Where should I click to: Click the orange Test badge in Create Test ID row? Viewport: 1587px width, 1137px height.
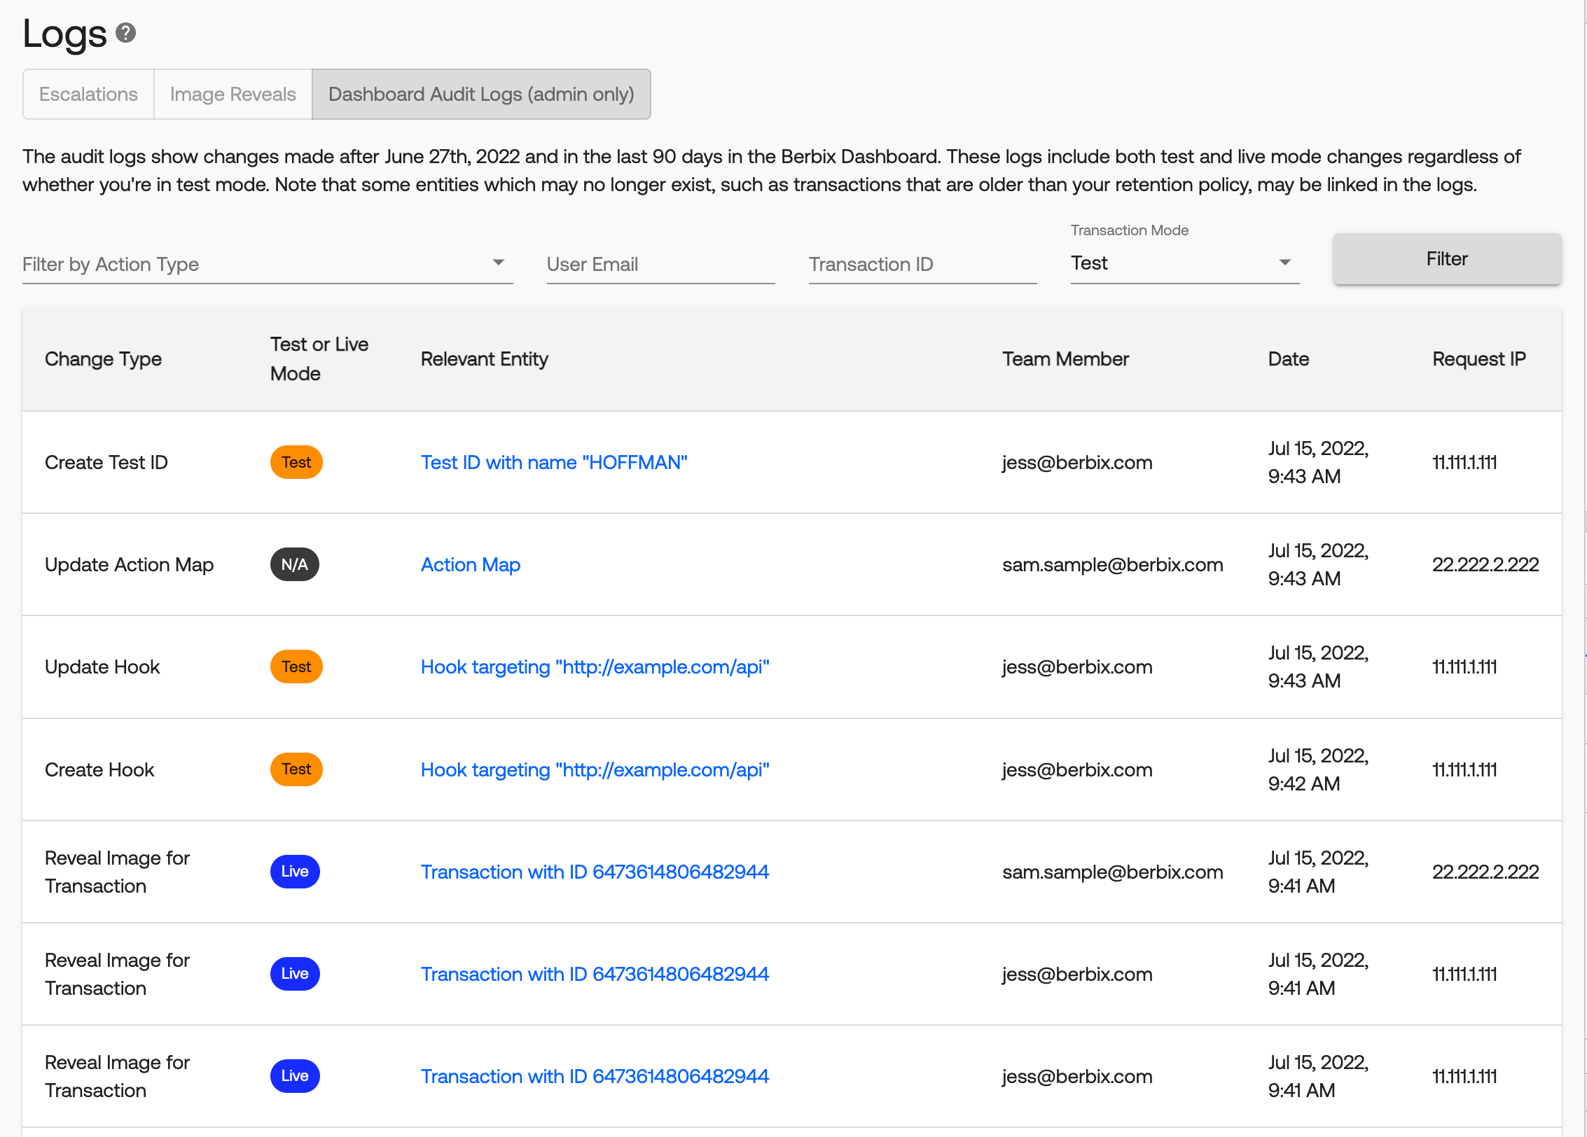pyautogui.click(x=296, y=462)
